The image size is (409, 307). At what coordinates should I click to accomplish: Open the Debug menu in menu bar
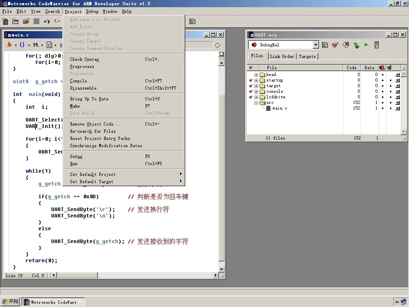(x=92, y=12)
